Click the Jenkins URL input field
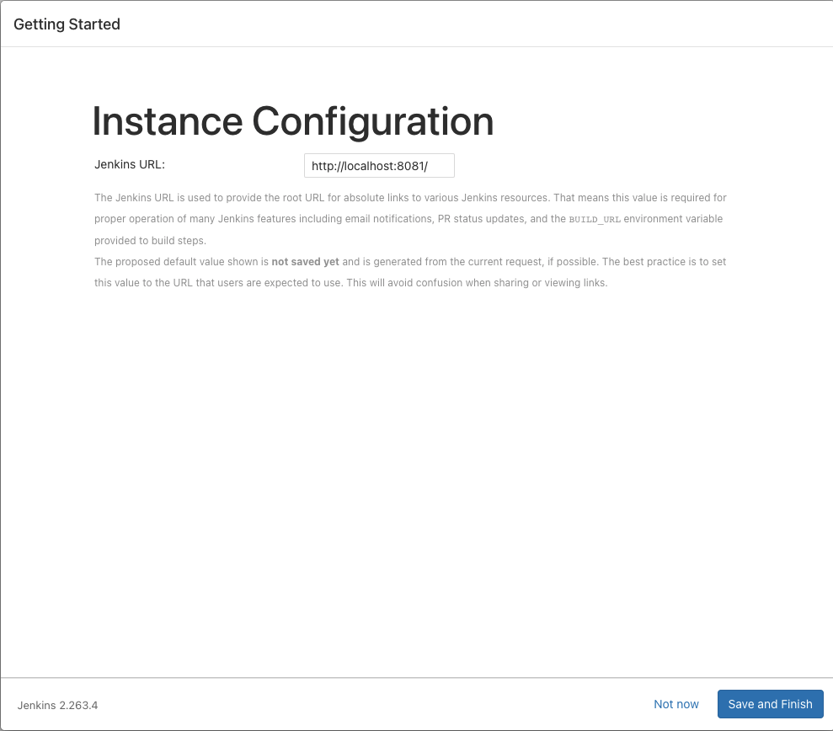 click(x=379, y=166)
